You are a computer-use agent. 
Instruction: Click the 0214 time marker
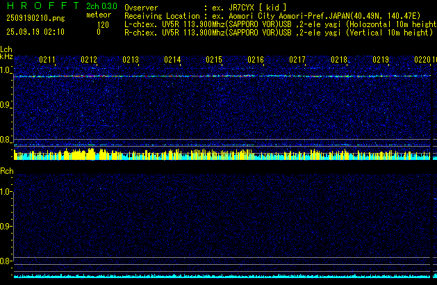[172, 60]
